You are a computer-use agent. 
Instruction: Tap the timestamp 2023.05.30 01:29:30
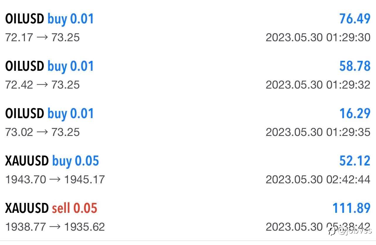[x=318, y=37]
